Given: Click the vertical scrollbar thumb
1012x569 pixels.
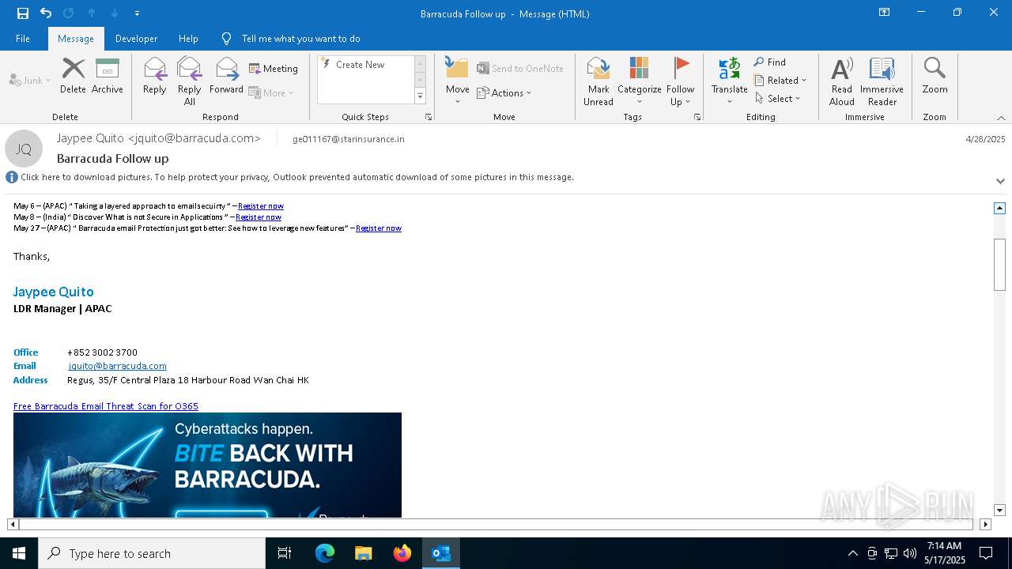Looking at the screenshot, I should [x=999, y=264].
